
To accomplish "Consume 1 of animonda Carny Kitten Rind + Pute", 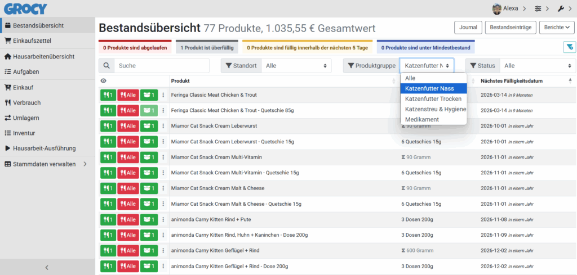I will (108, 219).
